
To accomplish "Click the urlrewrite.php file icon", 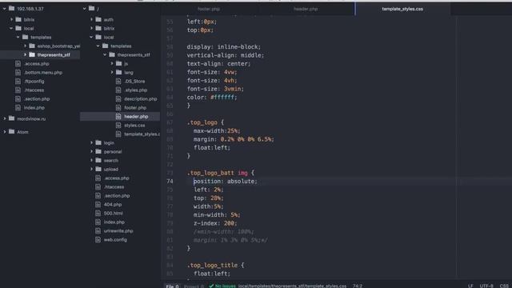I will tap(98, 231).
